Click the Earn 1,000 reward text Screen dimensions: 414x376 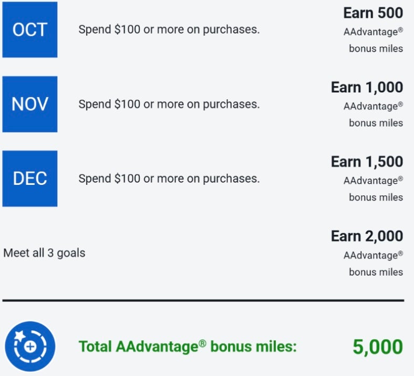coord(367,87)
